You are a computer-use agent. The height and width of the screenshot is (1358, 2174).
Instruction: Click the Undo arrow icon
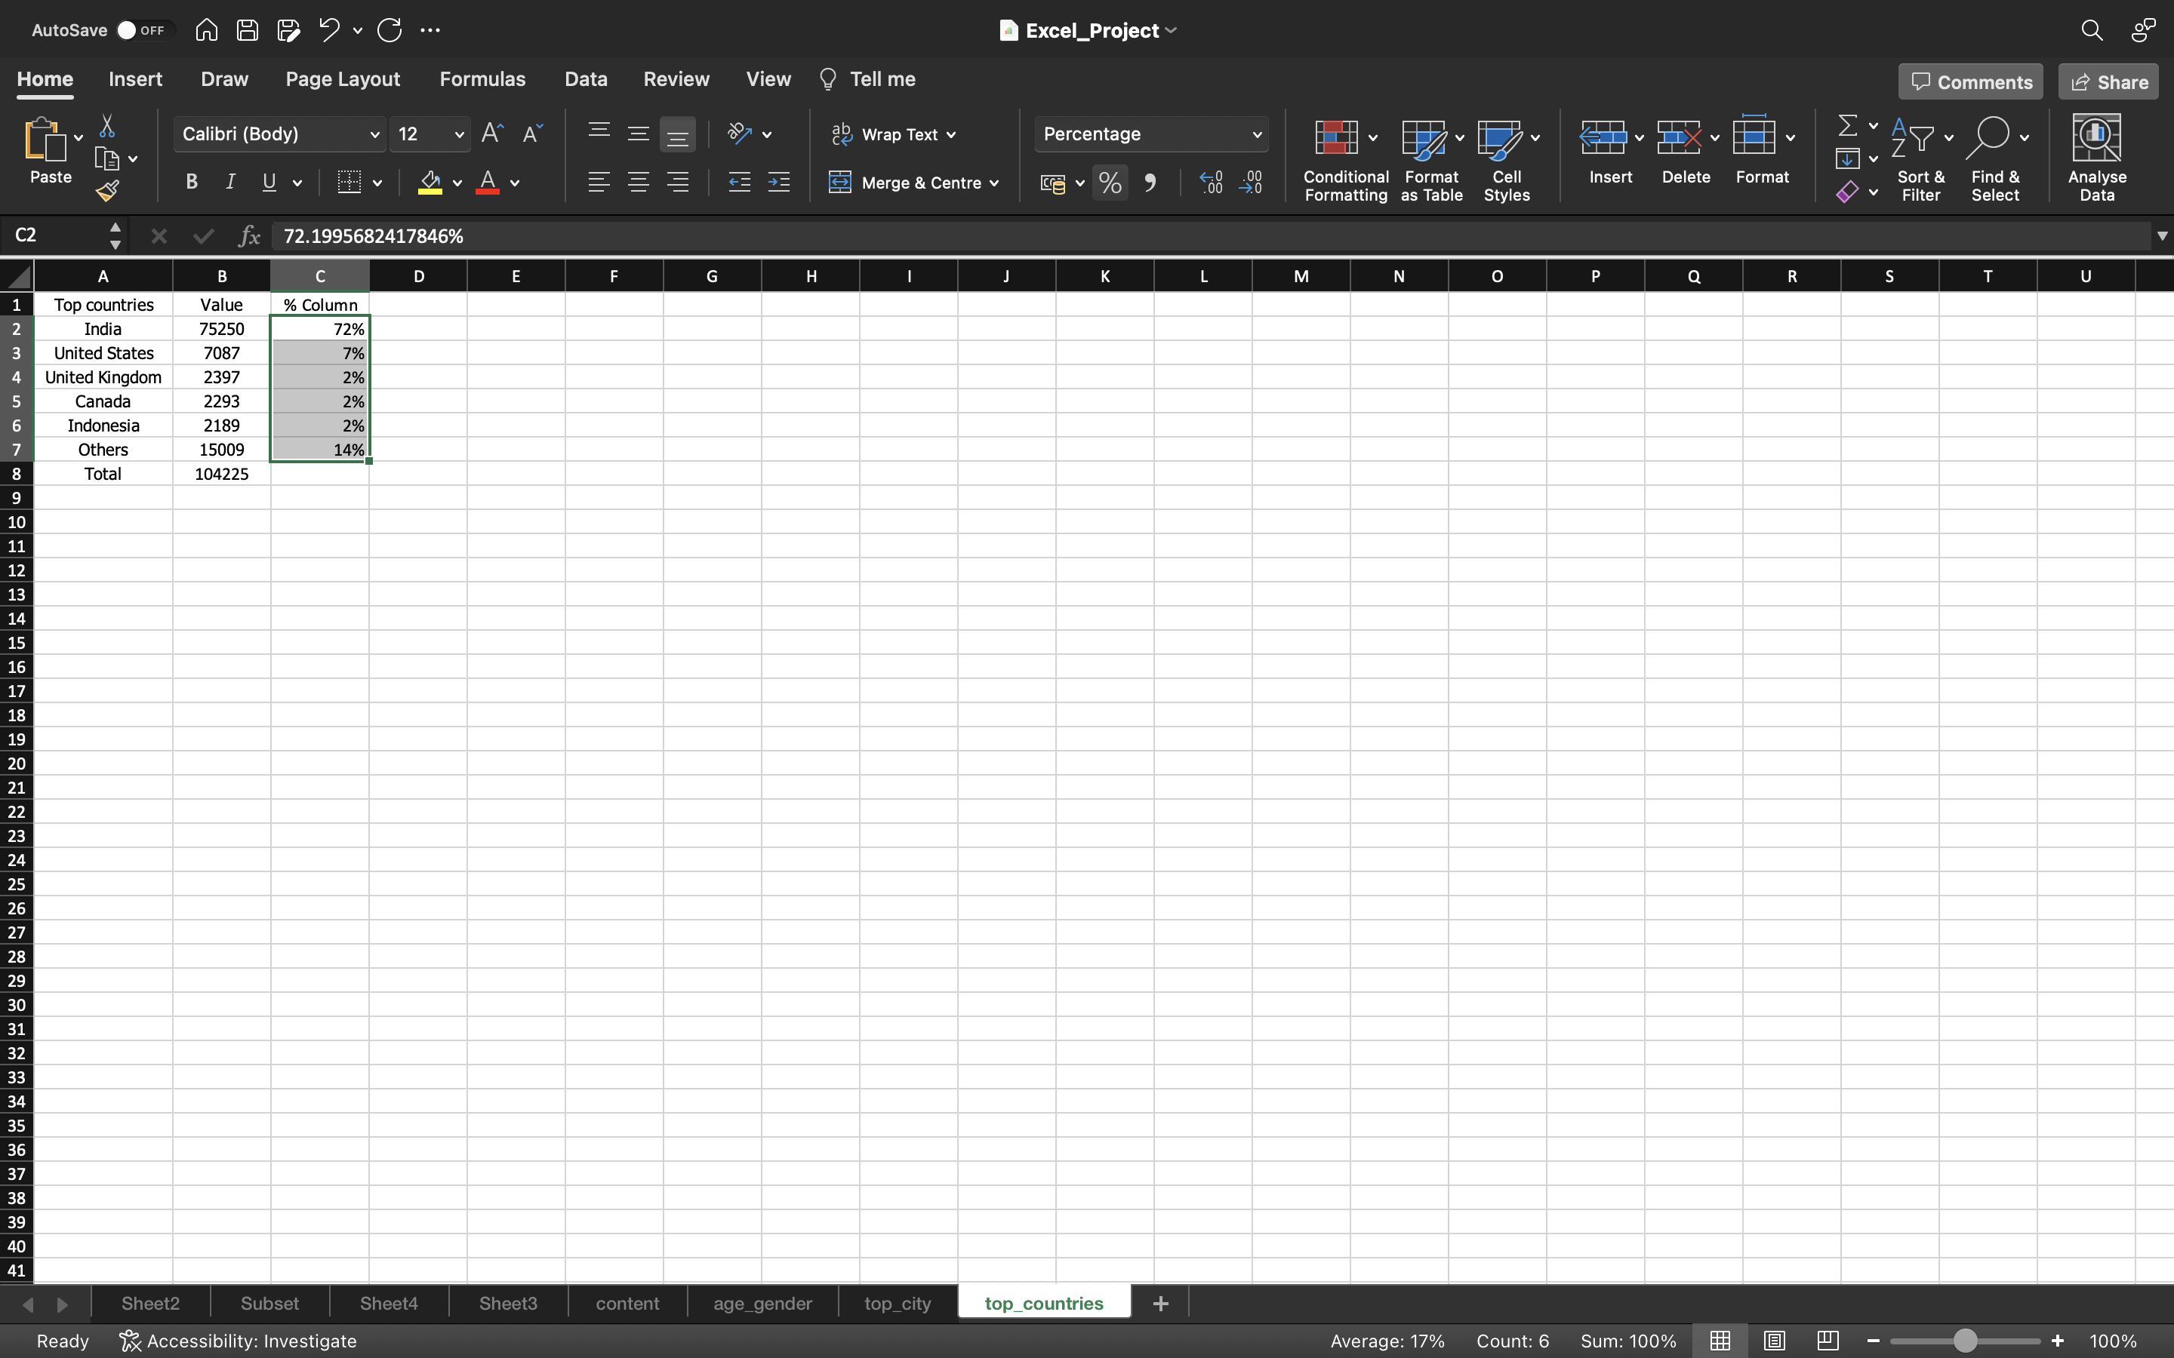(x=329, y=30)
